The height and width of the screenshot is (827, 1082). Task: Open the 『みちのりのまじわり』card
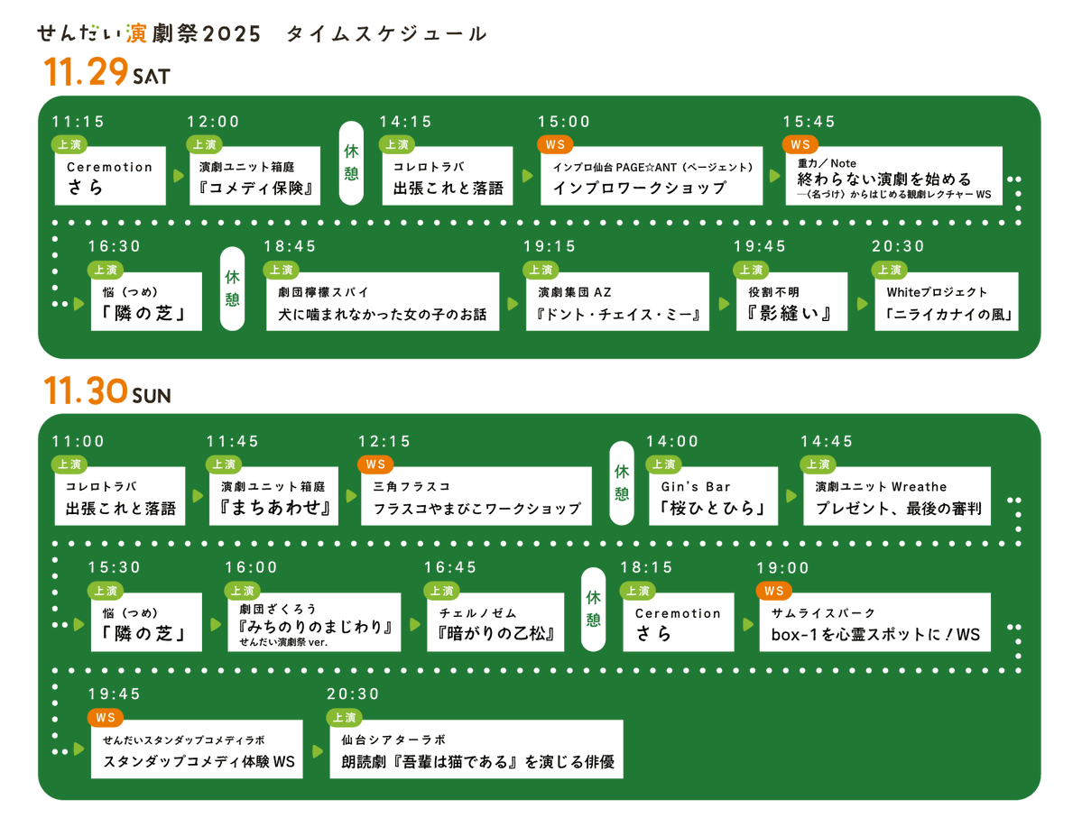click(x=314, y=622)
